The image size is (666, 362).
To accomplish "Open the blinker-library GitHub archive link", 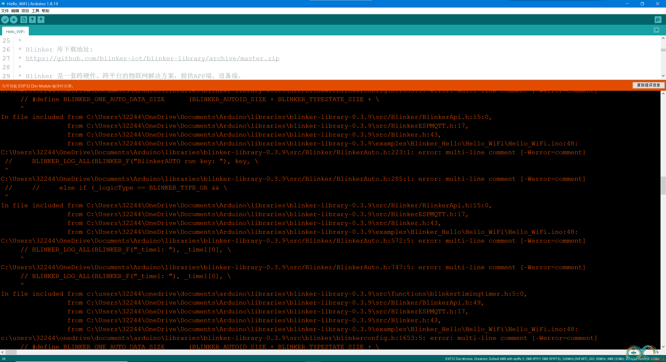I will 152,59.
